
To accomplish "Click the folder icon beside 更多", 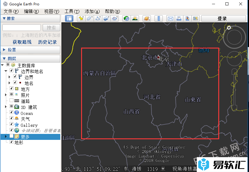I will click(x=17, y=136).
